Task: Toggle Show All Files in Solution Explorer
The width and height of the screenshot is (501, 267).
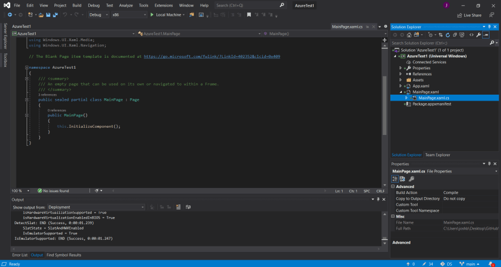Action: [462, 35]
